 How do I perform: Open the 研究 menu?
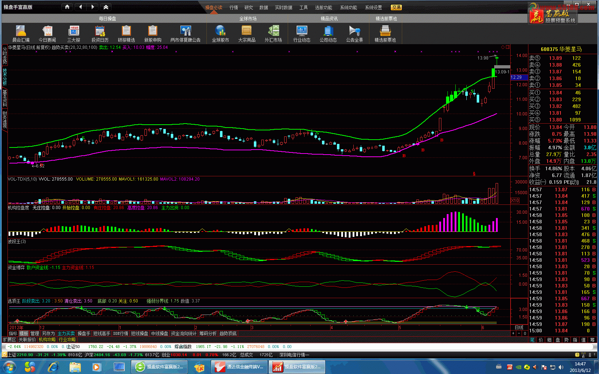(x=249, y=7)
